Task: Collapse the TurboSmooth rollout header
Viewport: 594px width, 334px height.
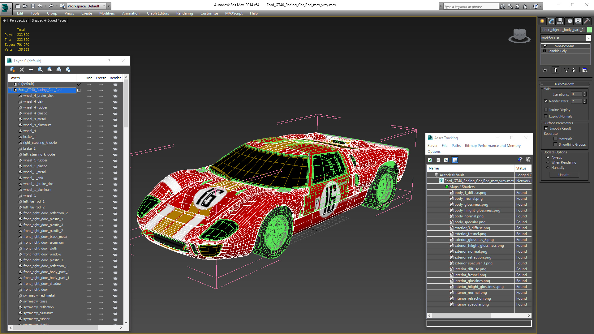Action: coord(564,84)
